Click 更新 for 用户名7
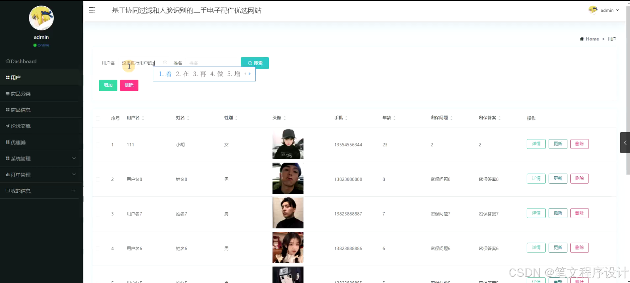The height and width of the screenshot is (283, 630). coord(558,213)
